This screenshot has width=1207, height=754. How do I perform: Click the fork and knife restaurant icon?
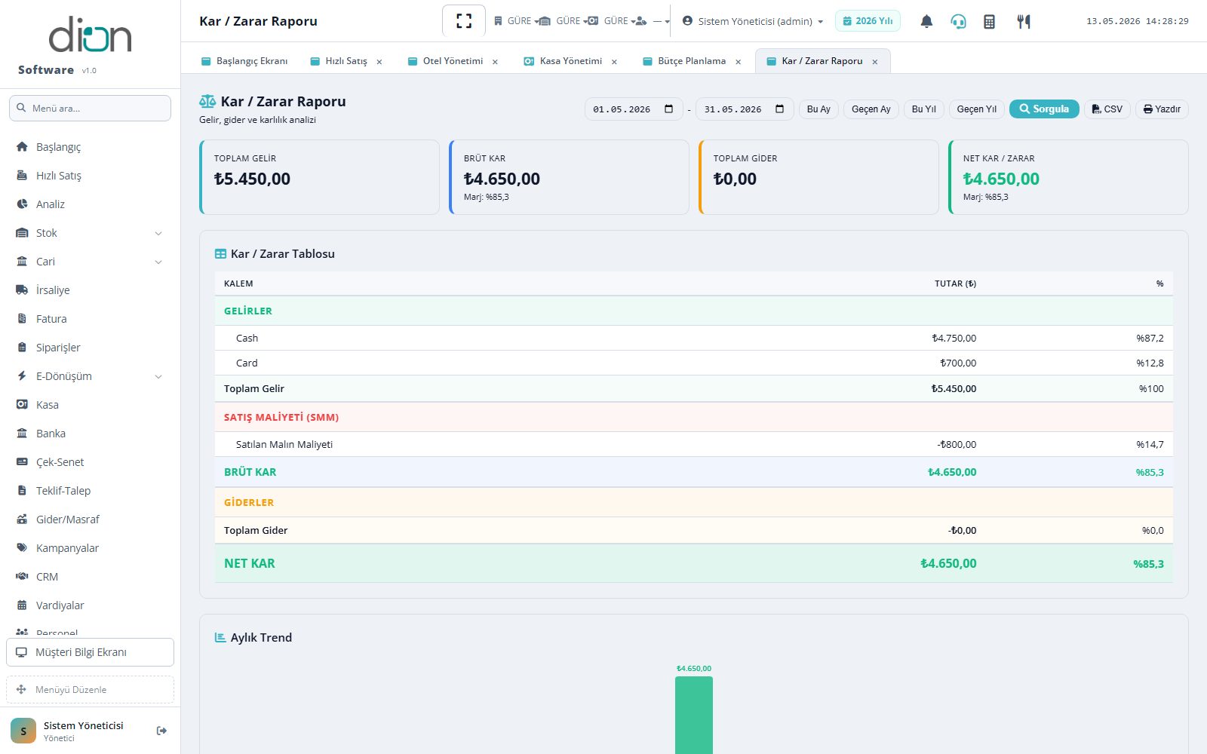coord(1023,21)
